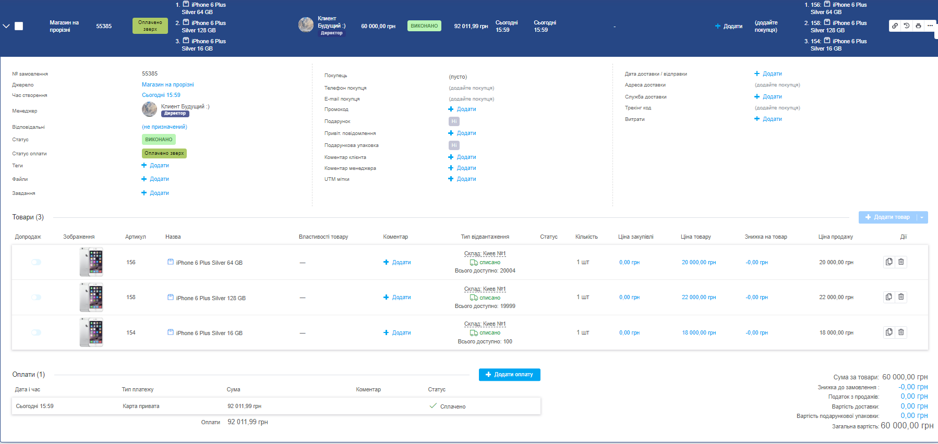The width and height of the screenshot is (938, 444).
Task: Open the Оплачено зверх payment status dropdown
Action: coord(164,153)
